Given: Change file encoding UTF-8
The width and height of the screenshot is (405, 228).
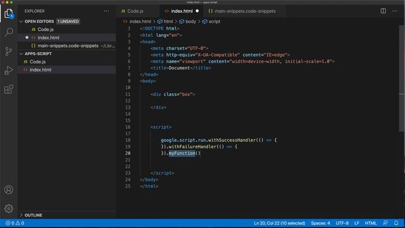Looking at the screenshot, I should pos(342,223).
